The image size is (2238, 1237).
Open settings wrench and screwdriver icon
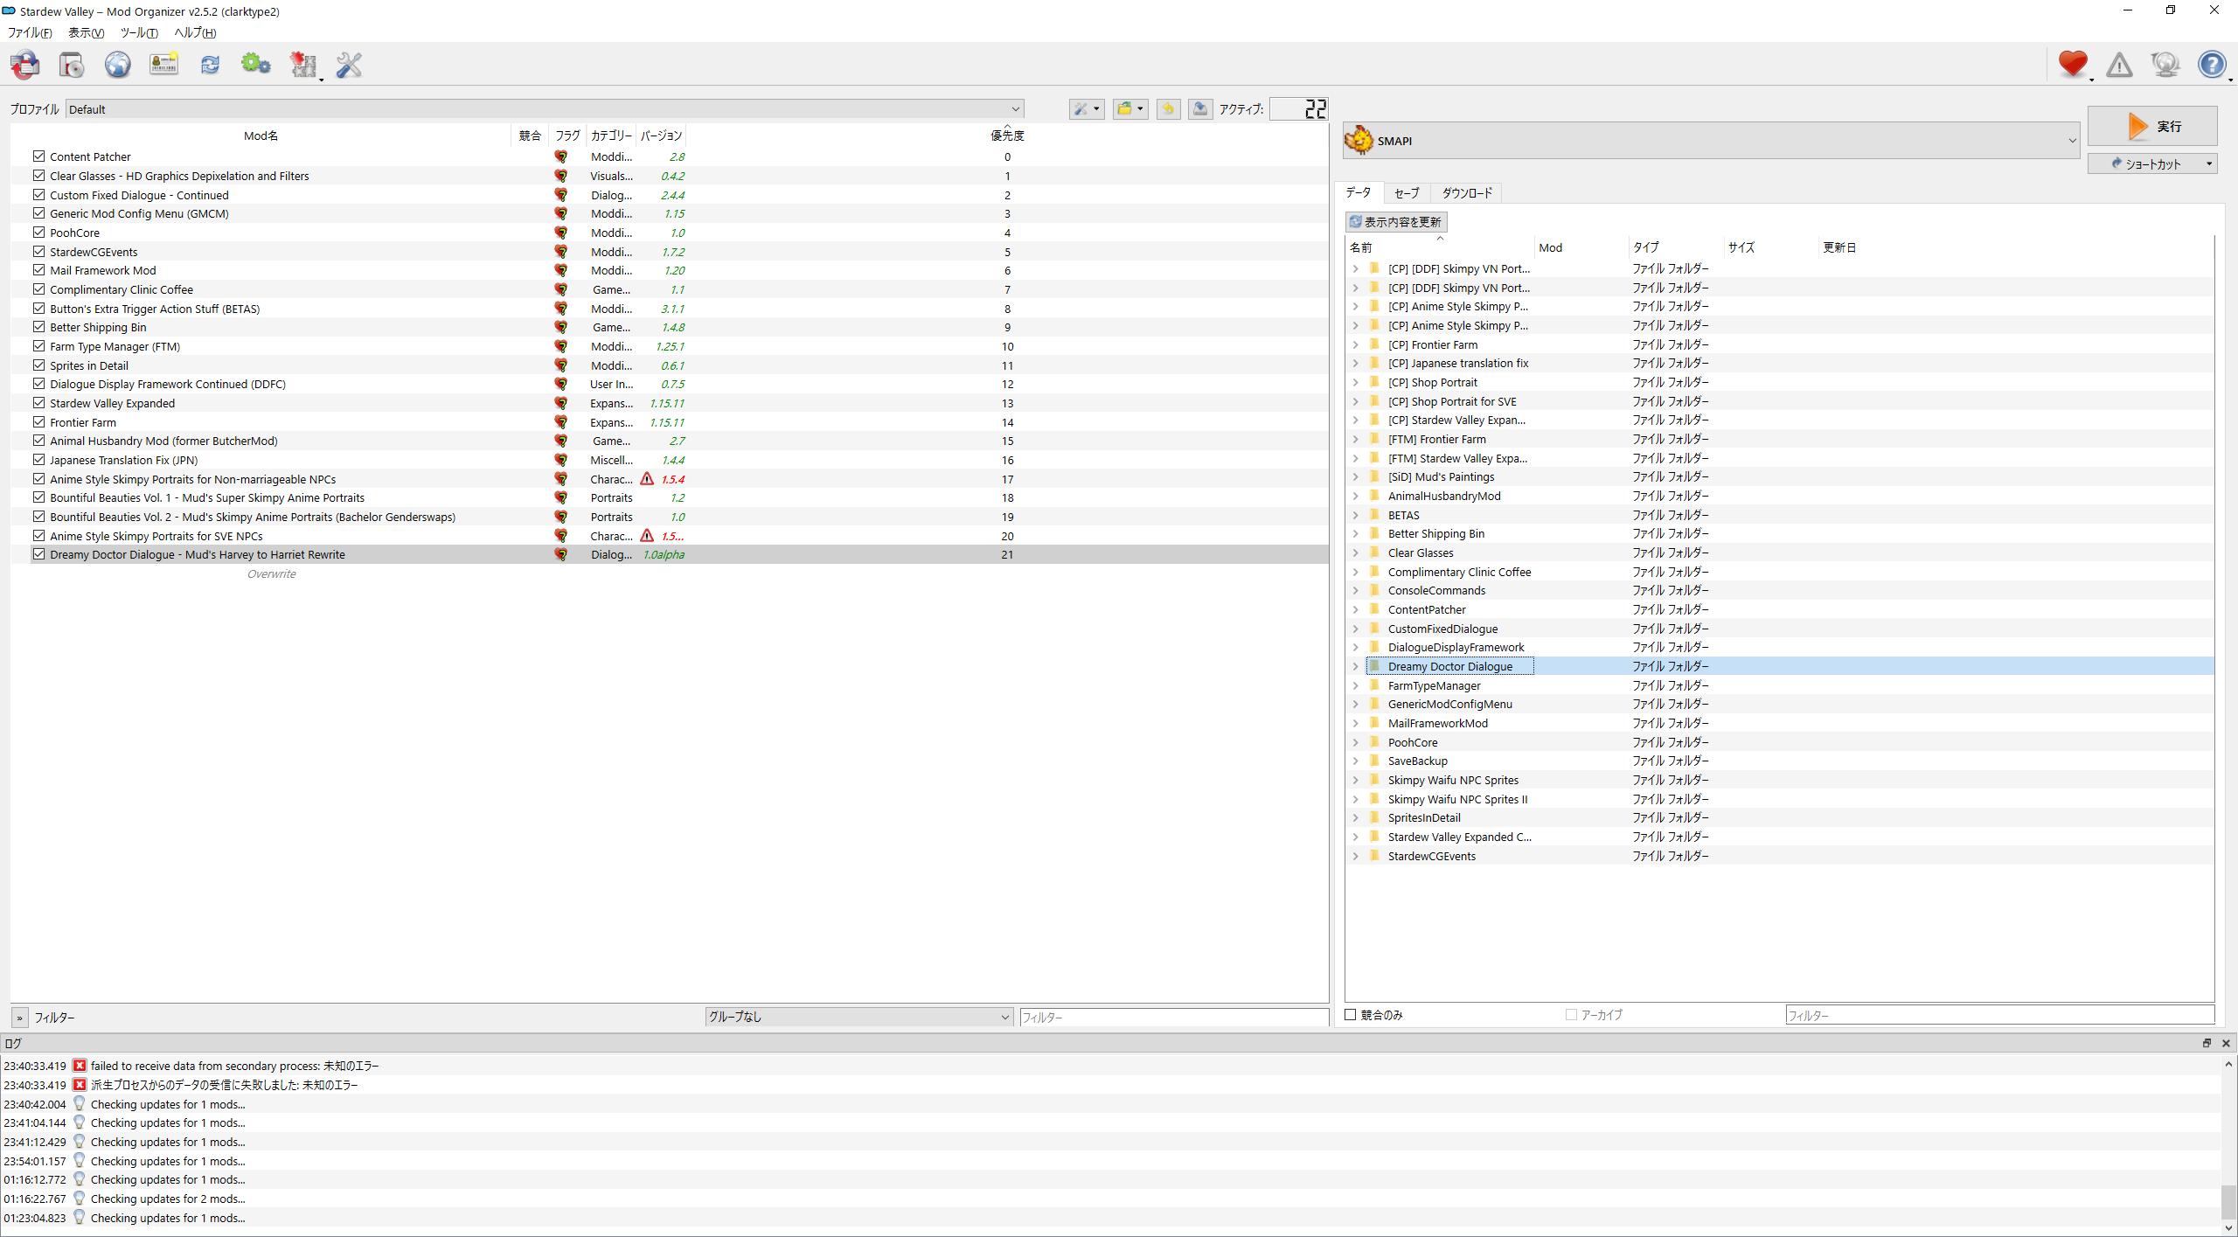coord(349,65)
